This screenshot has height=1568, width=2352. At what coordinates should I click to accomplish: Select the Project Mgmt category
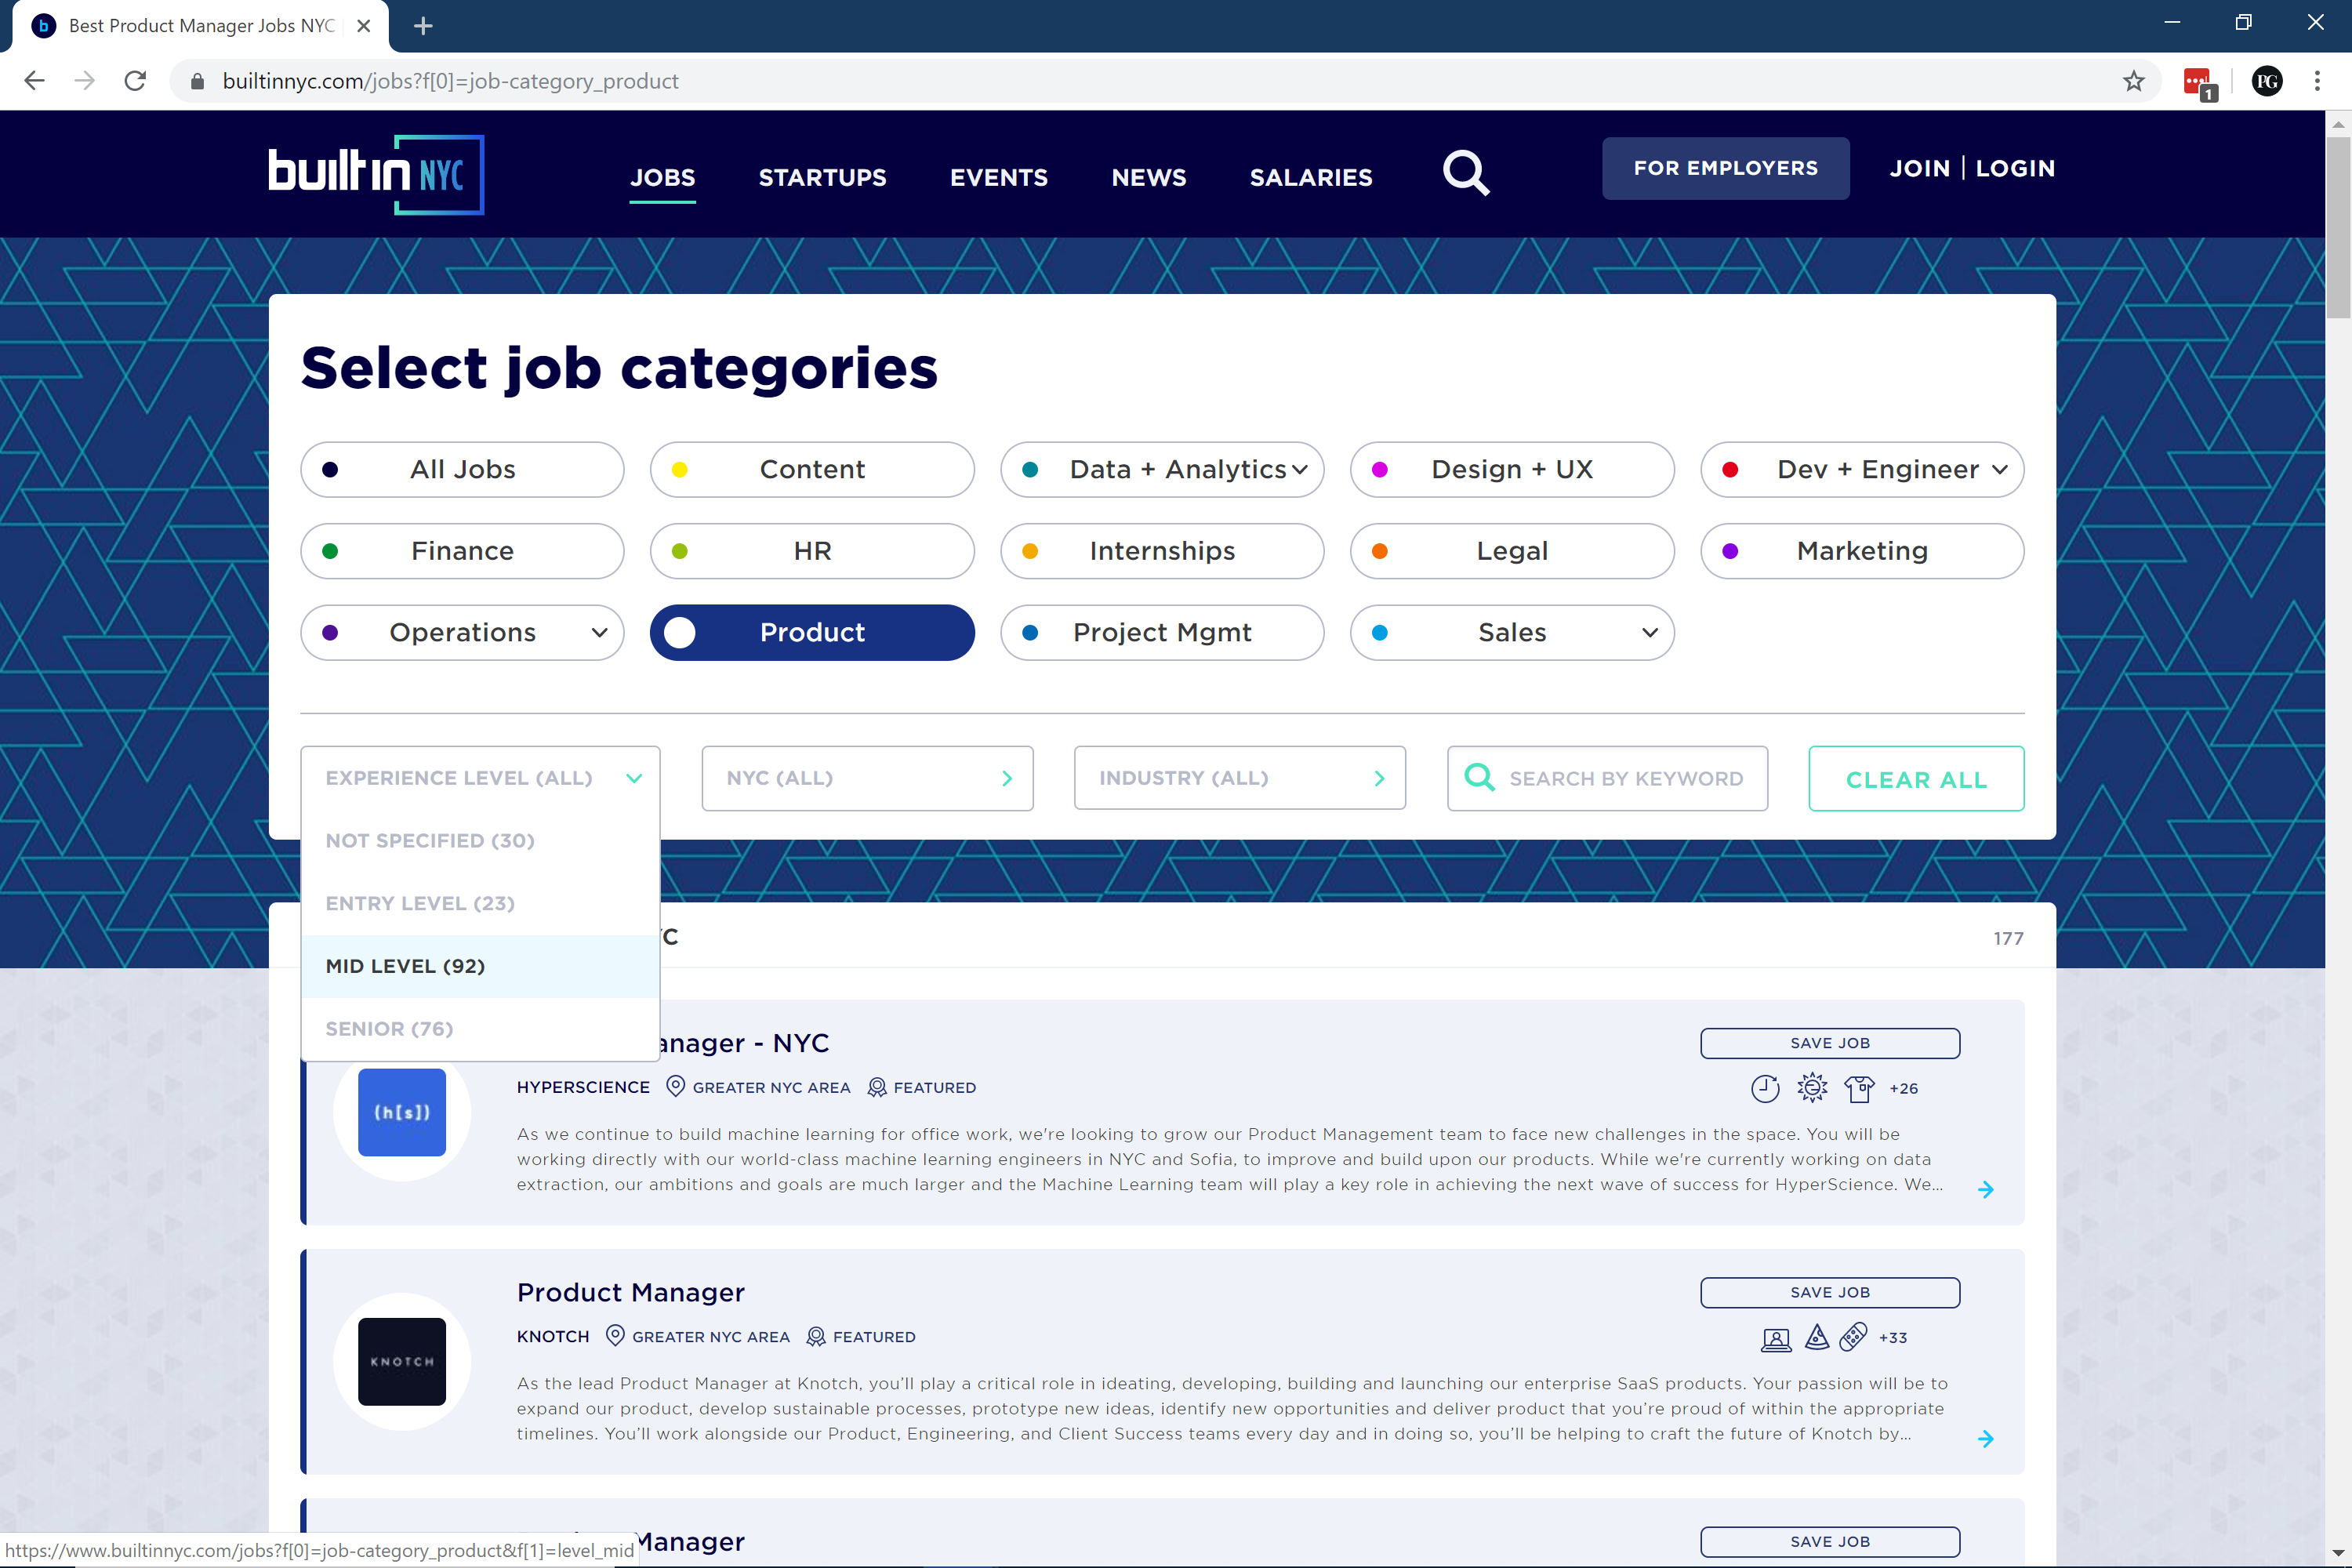tap(1162, 632)
